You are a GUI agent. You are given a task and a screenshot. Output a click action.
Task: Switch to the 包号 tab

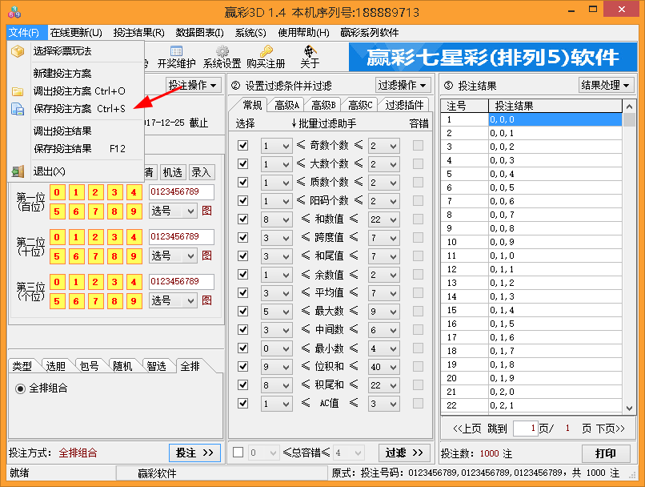[89, 366]
